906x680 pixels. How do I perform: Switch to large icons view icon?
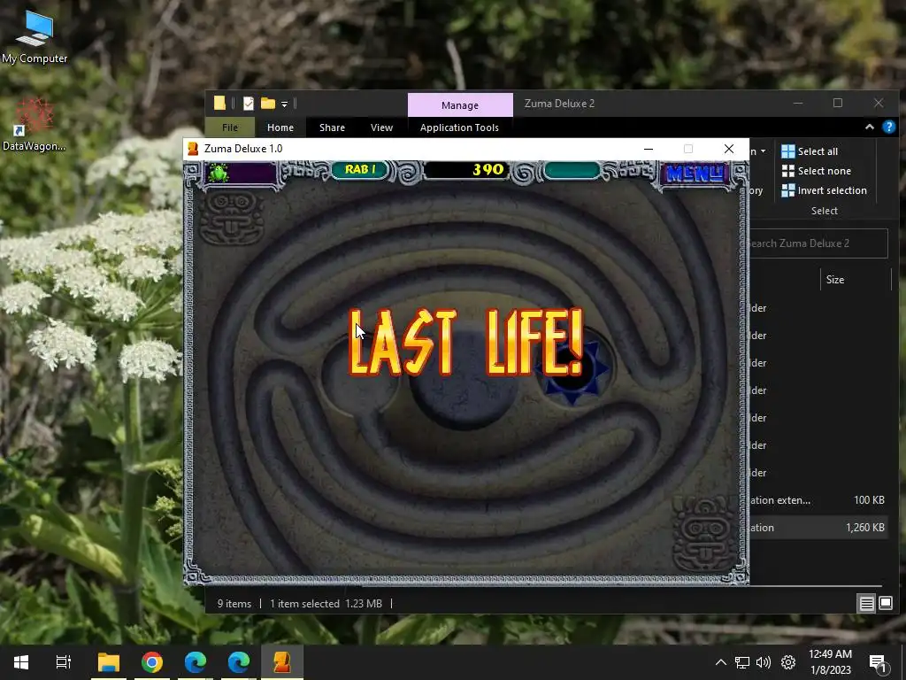885,604
